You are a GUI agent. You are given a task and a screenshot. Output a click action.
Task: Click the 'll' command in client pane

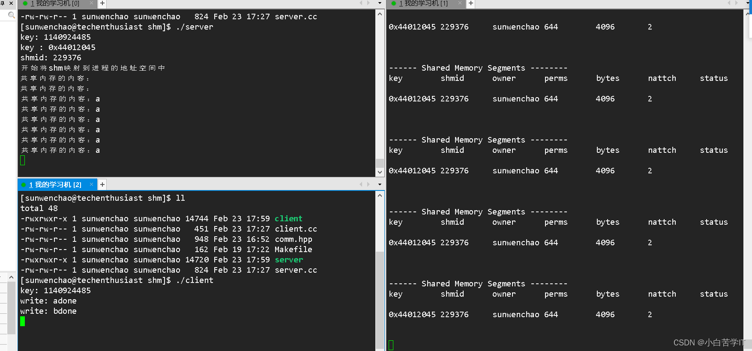[180, 198]
